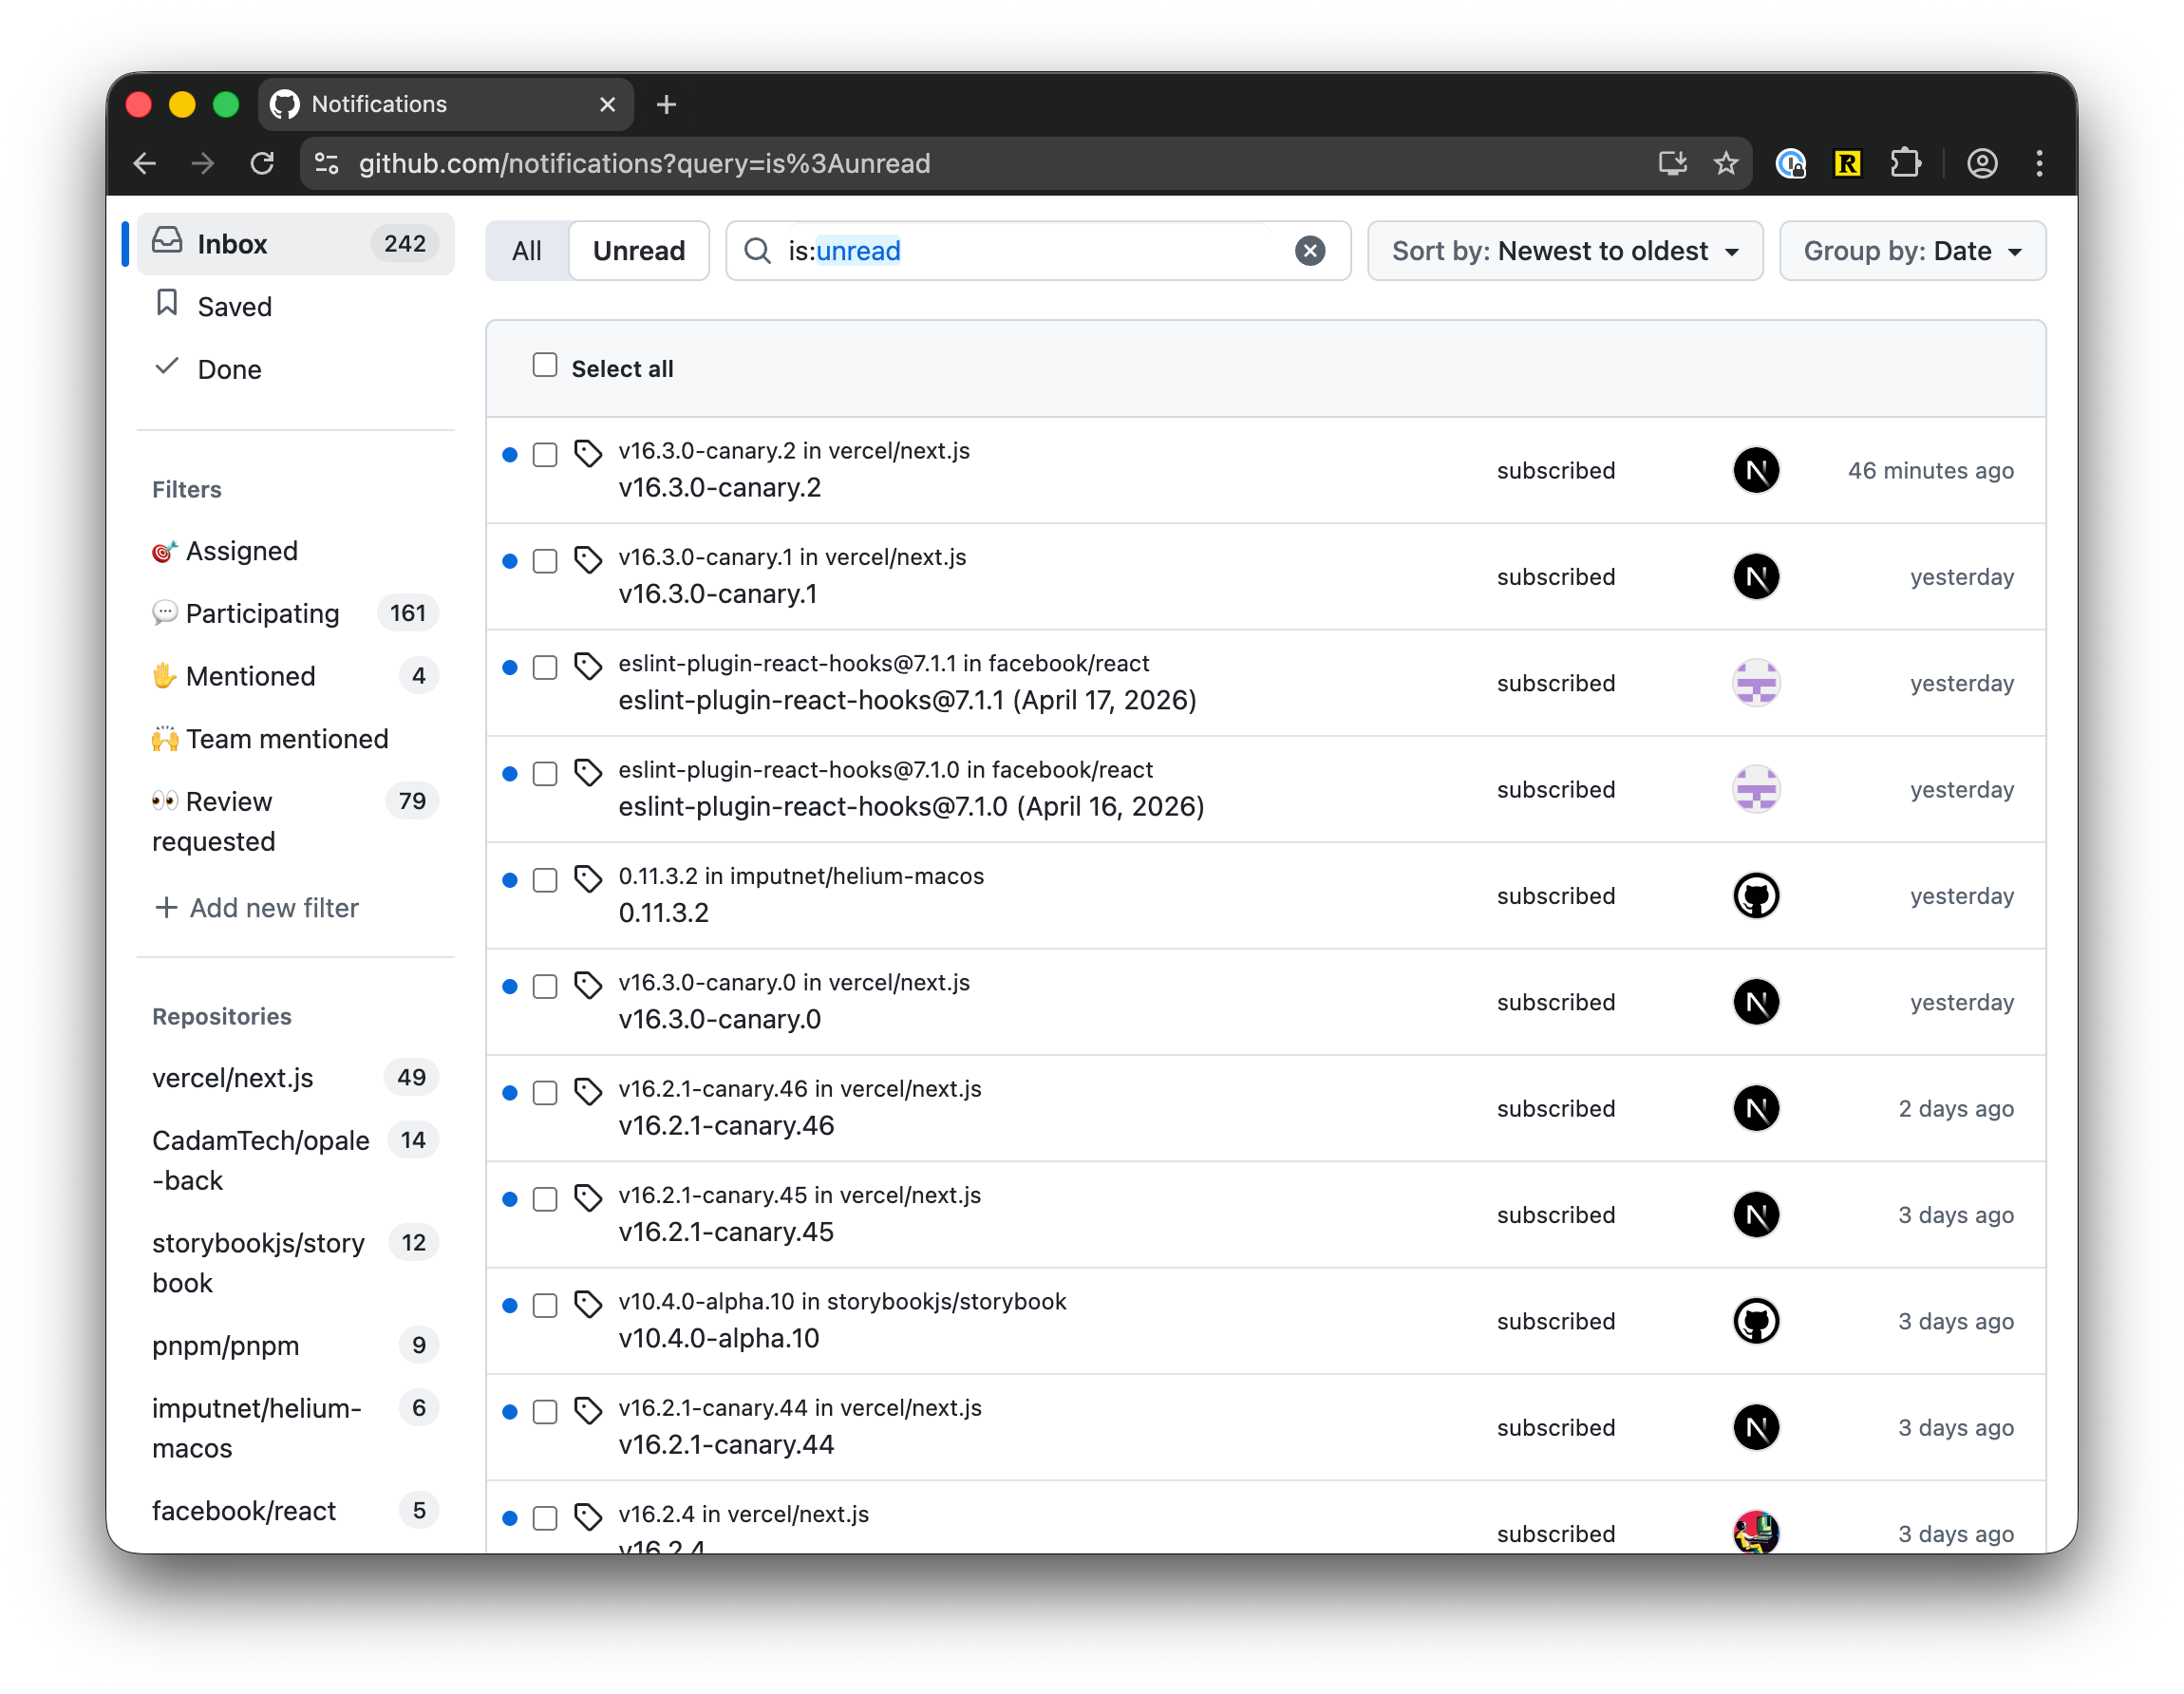Viewport: 2184px width, 1694px height.
Task: Check the eslint-plugin-react-hooks@7.1.1 notification
Action: pos(545,668)
